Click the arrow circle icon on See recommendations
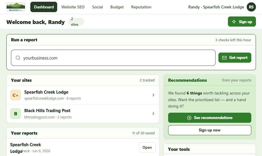 point(189,118)
